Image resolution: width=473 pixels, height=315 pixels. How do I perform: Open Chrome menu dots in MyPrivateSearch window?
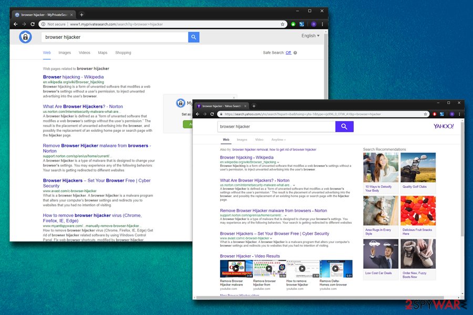pos(322,24)
